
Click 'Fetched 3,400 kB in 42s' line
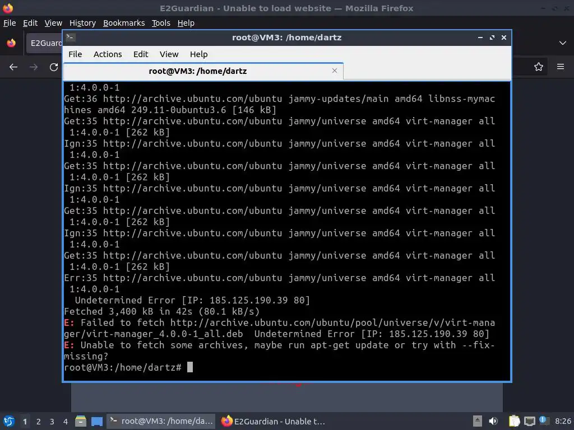(161, 311)
